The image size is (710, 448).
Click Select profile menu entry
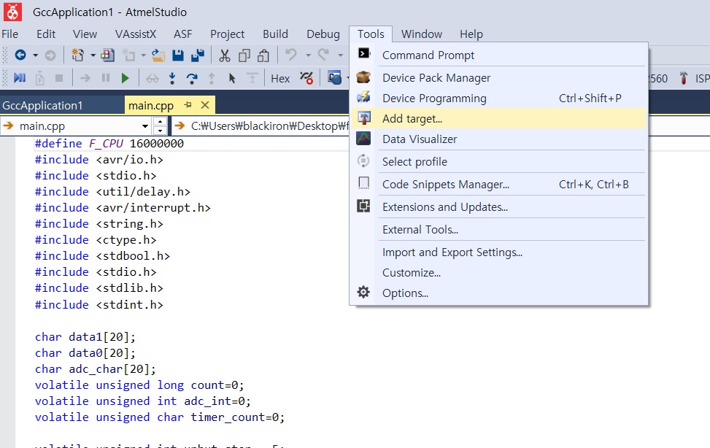(498, 162)
